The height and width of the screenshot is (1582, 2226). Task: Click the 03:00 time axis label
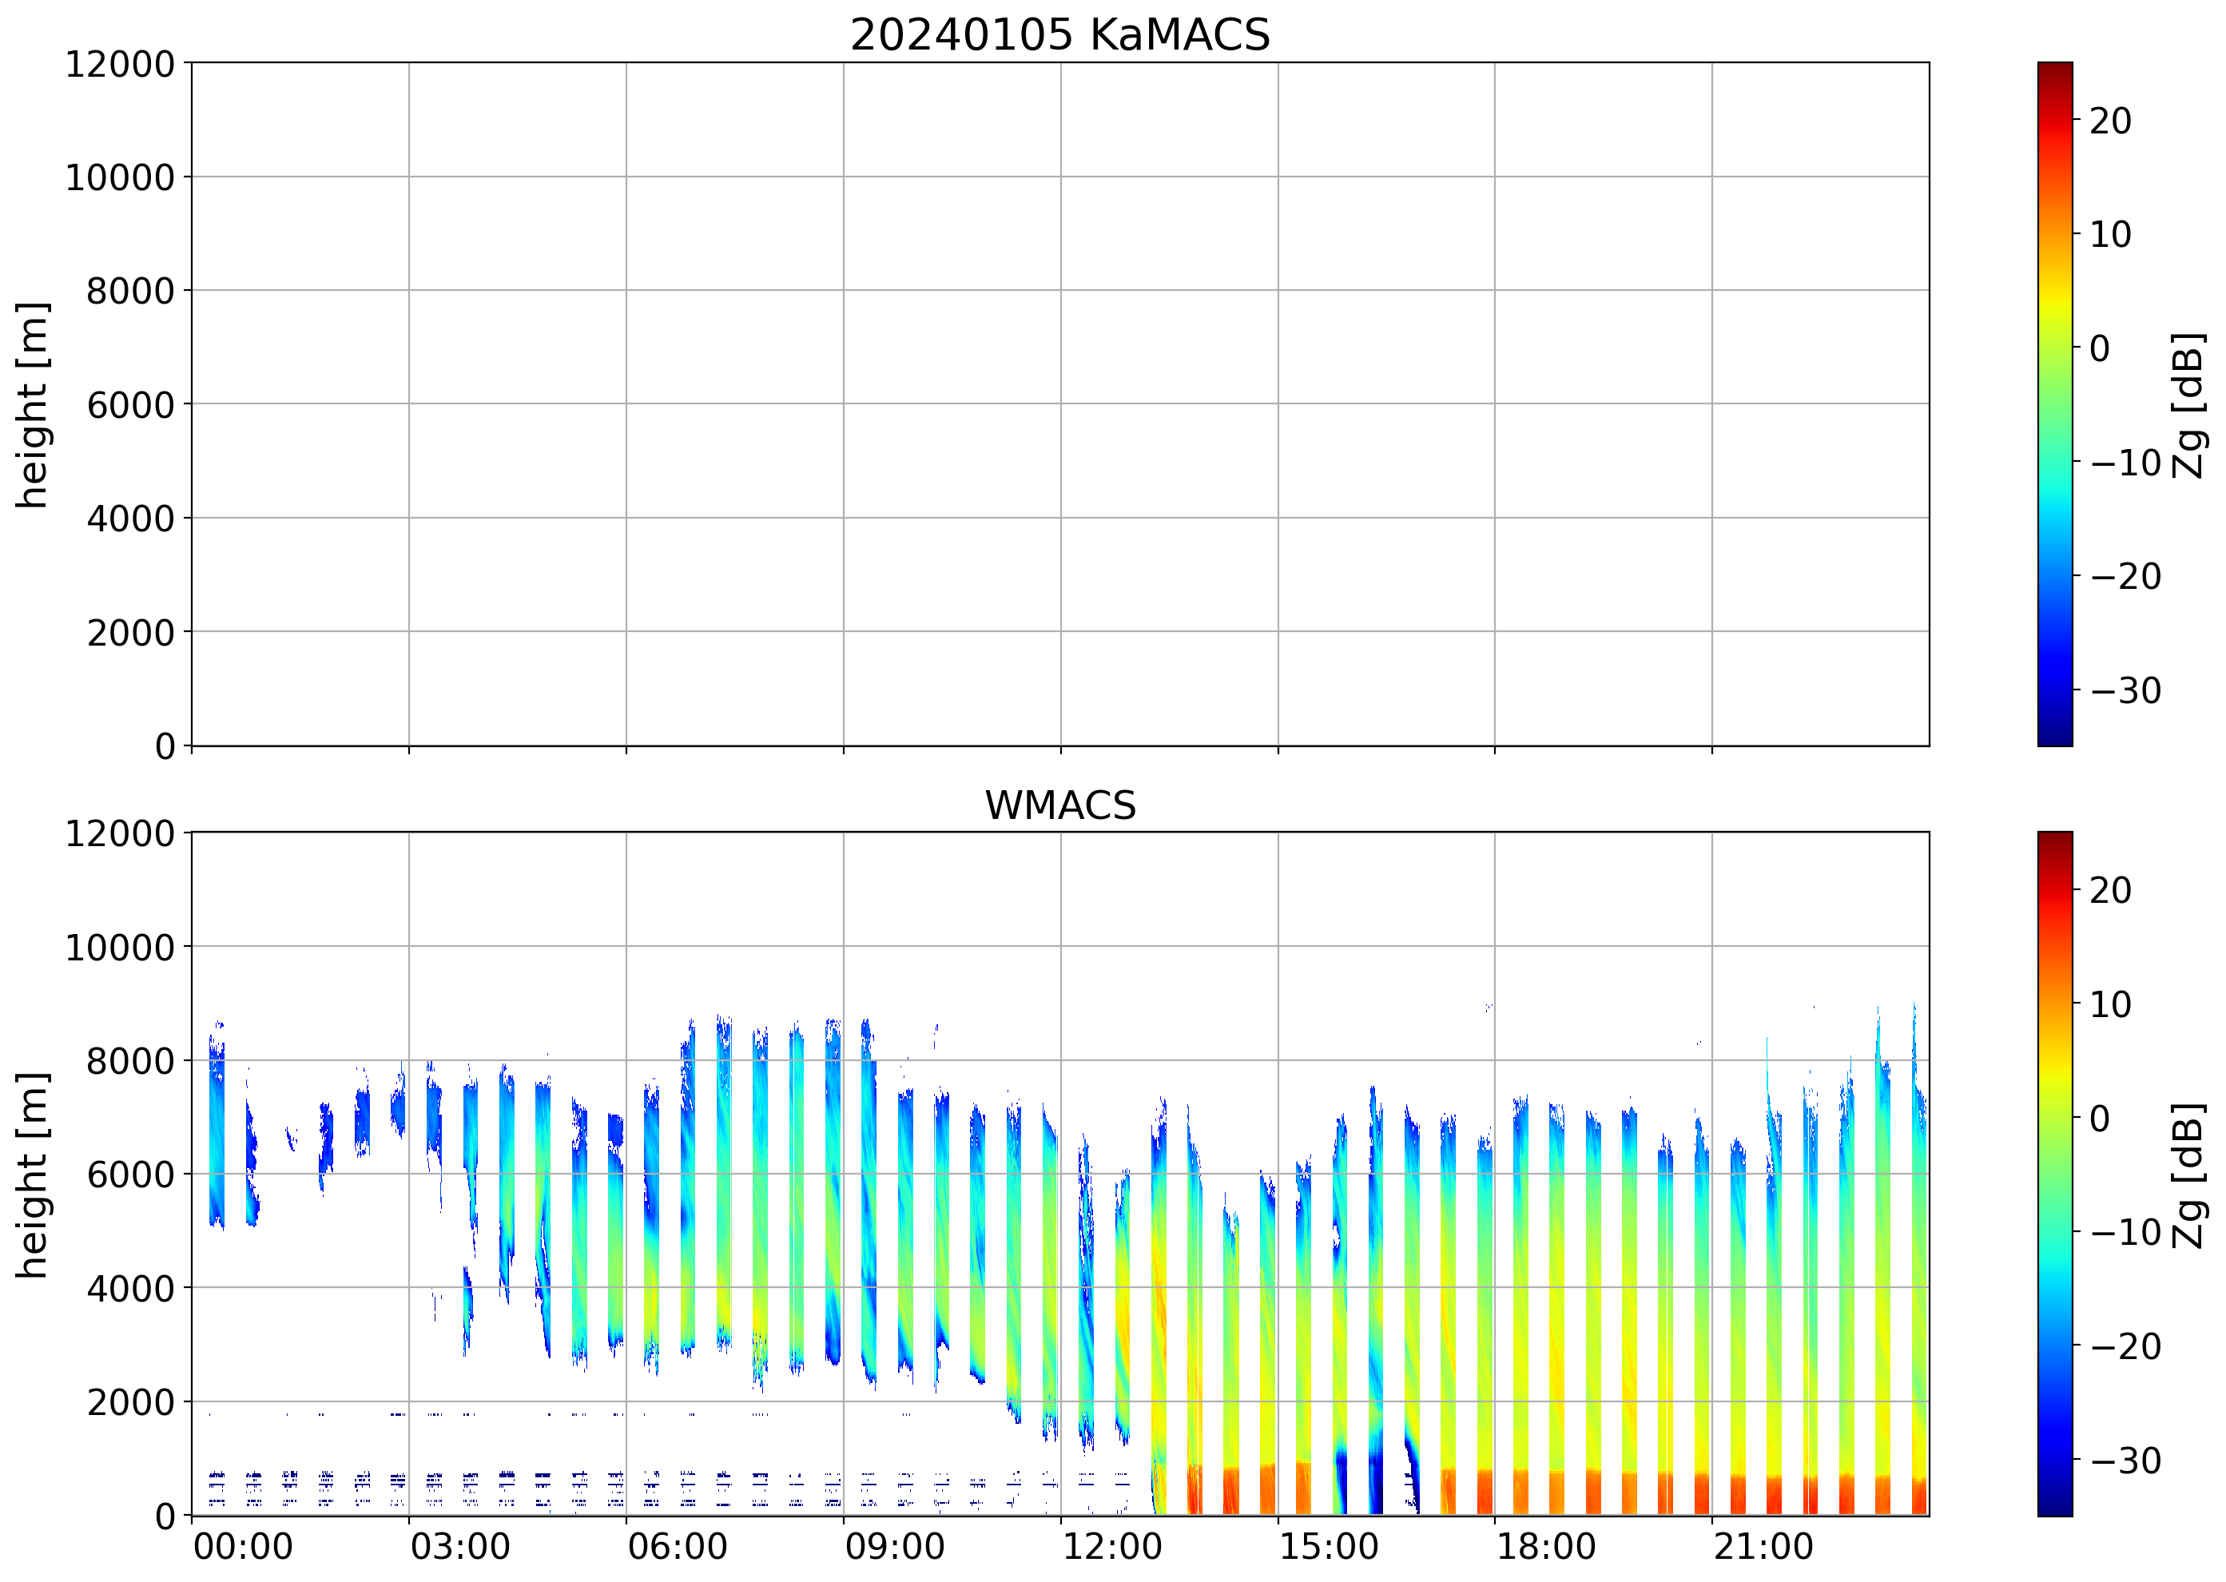tap(459, 1547)
